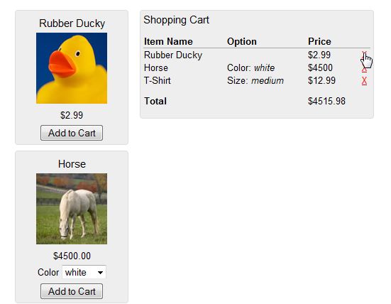Click the Option column header
This screenshot has height=304, width=391.
click(242, 41)
